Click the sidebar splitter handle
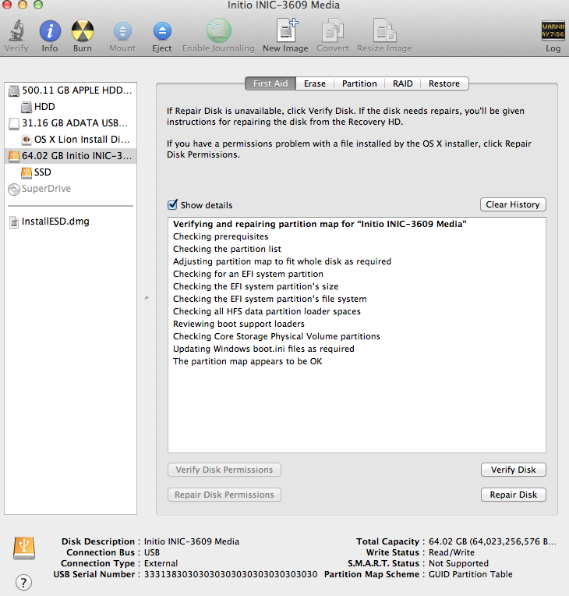Image resolution: width=569 pixels, height=596 pixels. (147, 298)
